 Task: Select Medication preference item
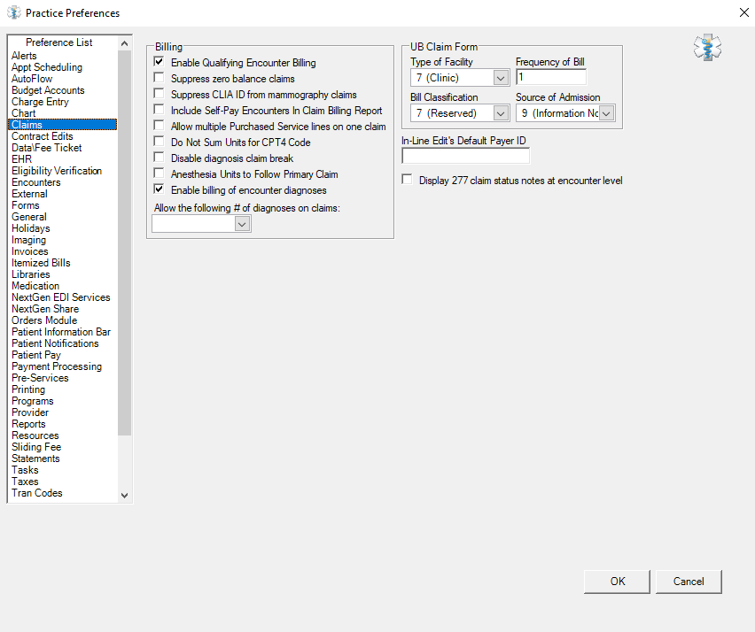pos(35,286)
